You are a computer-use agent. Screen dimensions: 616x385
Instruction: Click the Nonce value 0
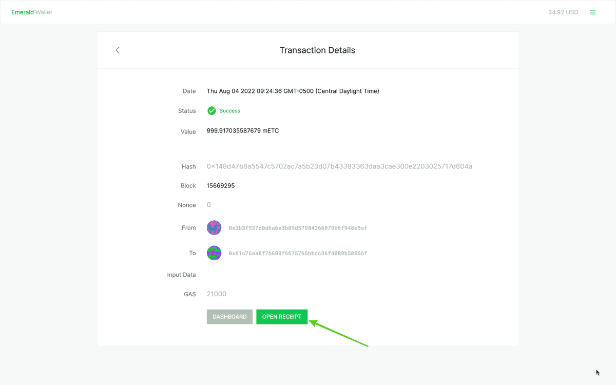[209, 205]
